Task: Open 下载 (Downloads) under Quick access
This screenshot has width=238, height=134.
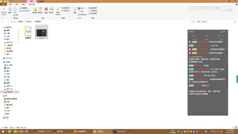Action: tap(8, 33)
